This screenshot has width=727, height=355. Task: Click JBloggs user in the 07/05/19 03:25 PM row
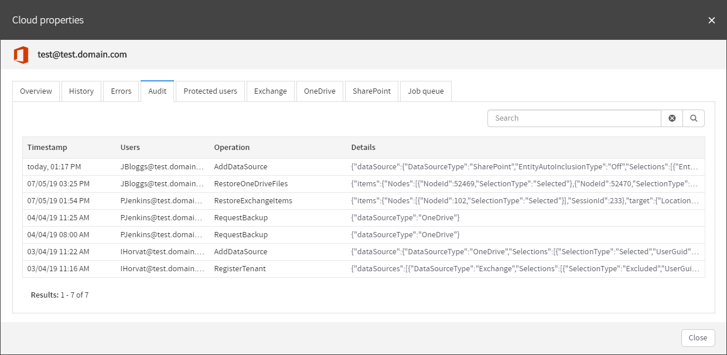click(162, 184)
